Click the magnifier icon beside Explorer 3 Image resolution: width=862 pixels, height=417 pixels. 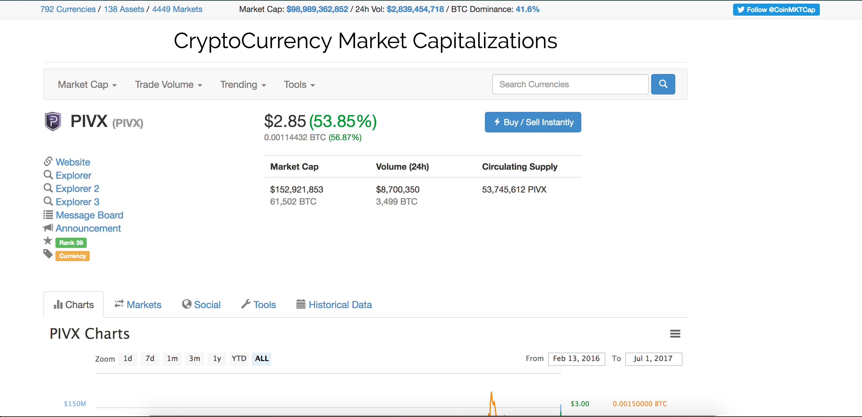(48, 201)
